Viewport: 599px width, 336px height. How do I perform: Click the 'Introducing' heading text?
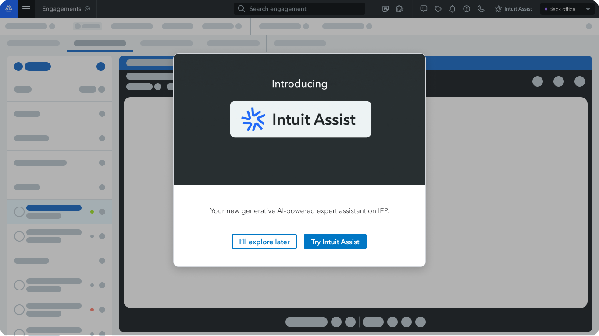pyautogui.click(x=299, y=84)
